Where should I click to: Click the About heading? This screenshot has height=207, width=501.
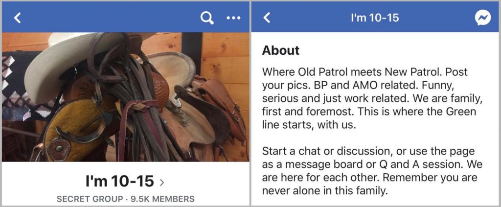point(280,50)
